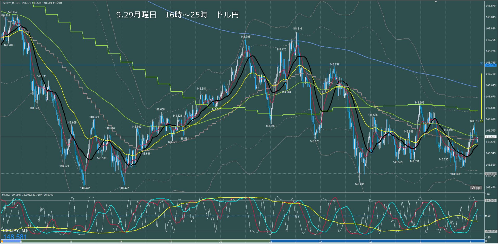This screenshot has width=498, height=244.
Task: Click the W-pp button
Action: [x=476, y=188]
